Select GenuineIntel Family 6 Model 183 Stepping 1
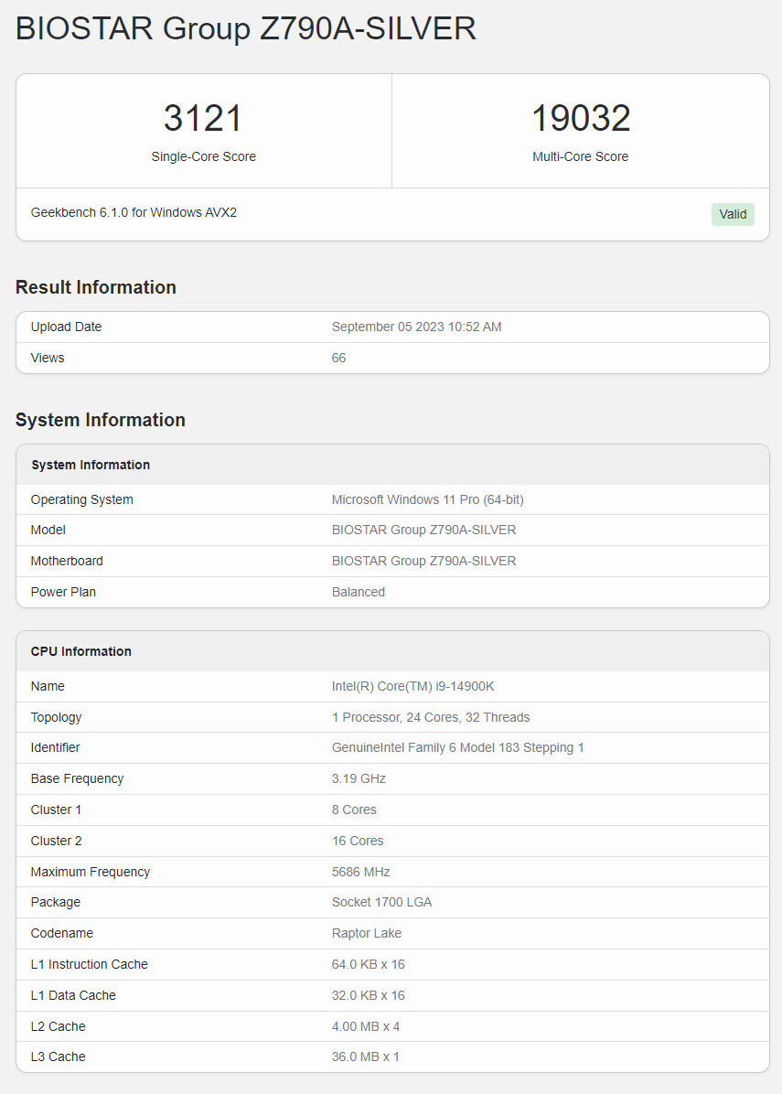782x1094 pixels. tap(458, 748)
